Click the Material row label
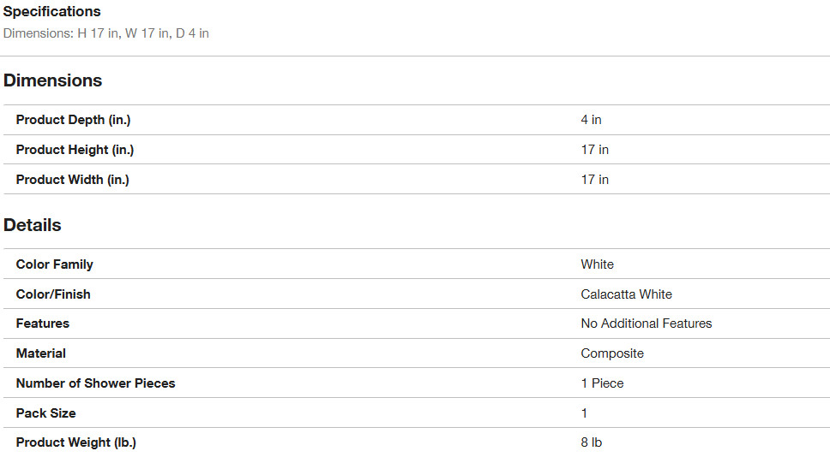Screen dimensions: 830x457 [40, 353]
